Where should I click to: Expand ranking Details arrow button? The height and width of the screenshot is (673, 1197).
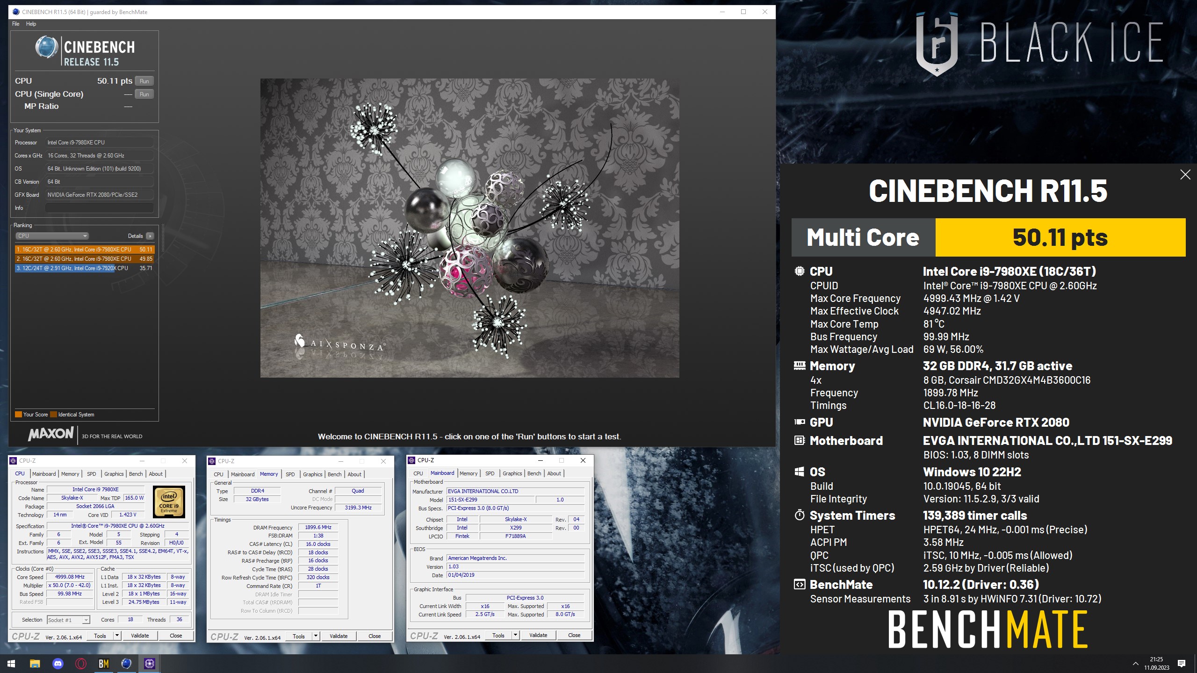(x=150, y=236)
